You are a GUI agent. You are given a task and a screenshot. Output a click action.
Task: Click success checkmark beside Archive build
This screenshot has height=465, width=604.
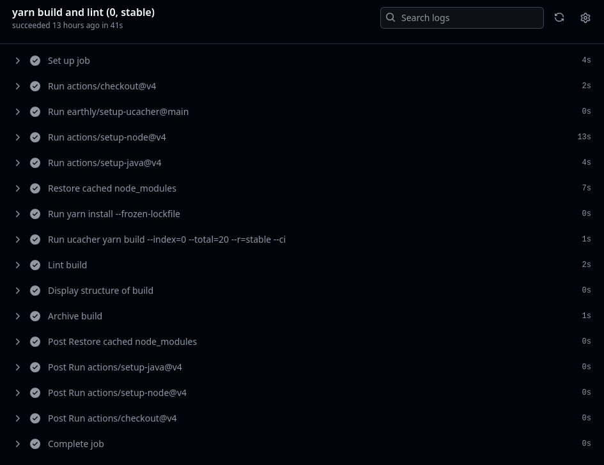(35, 316)
